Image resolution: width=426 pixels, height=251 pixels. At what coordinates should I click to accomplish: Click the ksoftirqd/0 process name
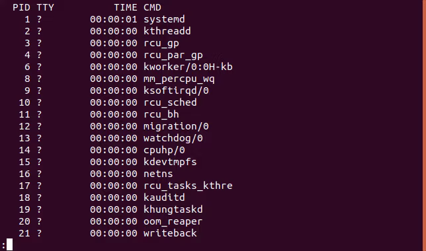176,90
